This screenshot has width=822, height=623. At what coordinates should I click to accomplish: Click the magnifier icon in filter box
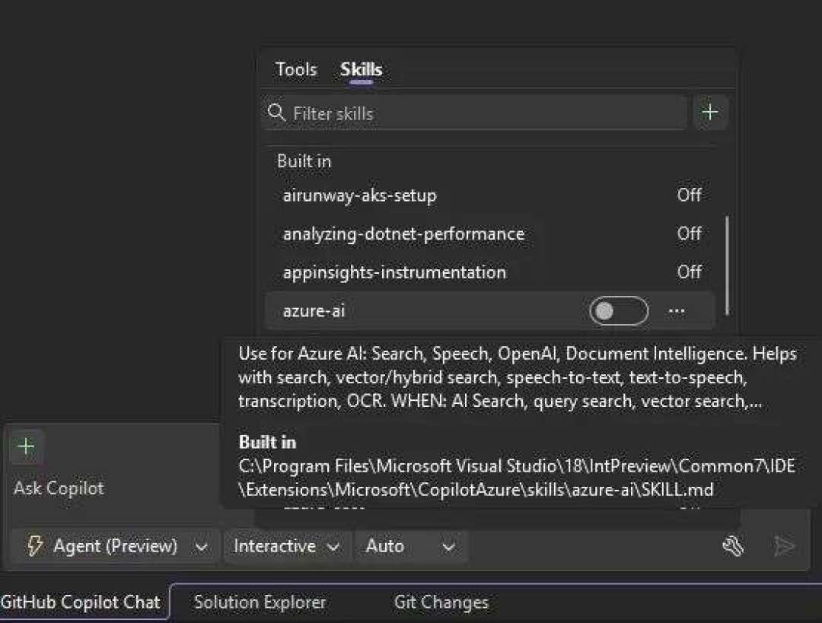[x=276, y=113]
